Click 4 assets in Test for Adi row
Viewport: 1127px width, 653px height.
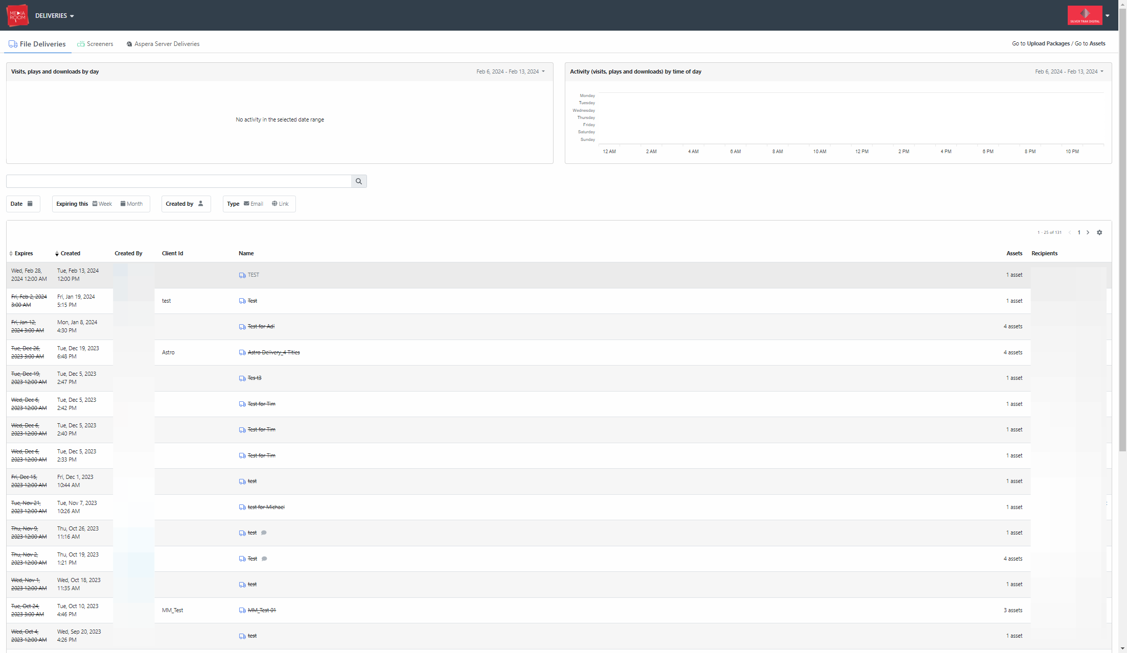click(x=1013, y=326)
